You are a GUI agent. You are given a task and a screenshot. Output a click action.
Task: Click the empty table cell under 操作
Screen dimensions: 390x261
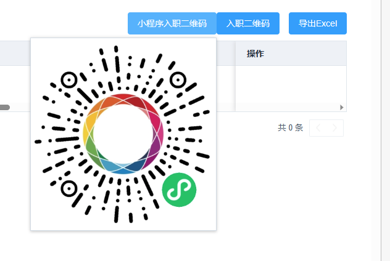click(x=291, y=84)
